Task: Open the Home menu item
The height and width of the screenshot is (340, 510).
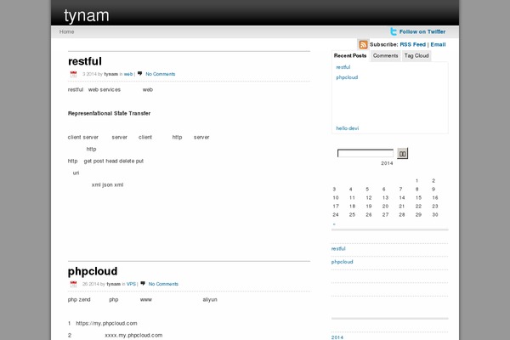Action: point(66,31)
